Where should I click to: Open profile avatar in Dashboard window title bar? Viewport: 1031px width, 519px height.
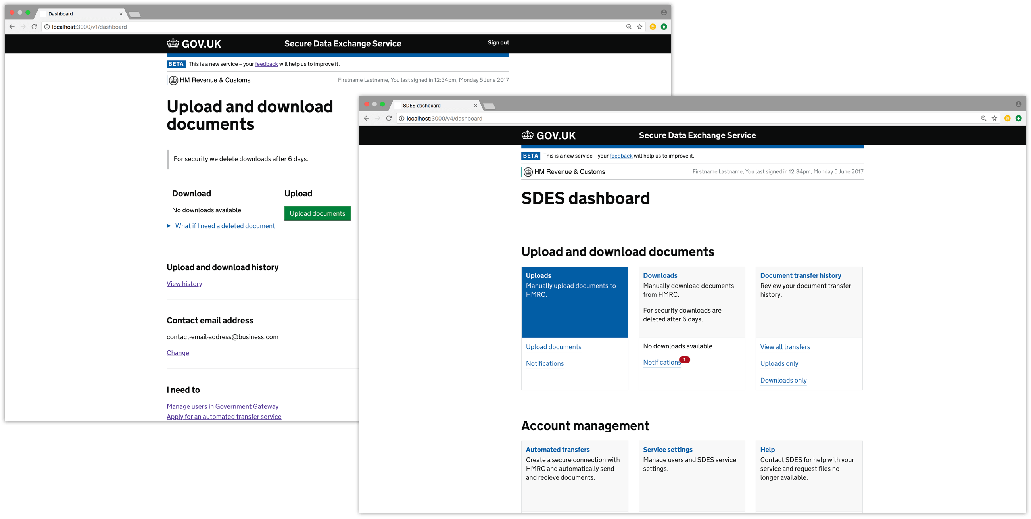click(x=664, y=12)
